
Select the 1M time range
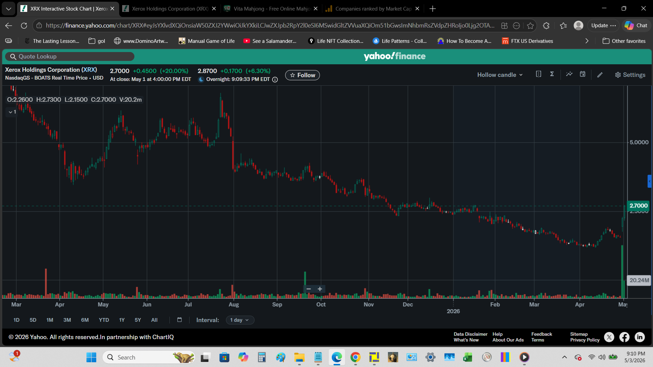pyautogui.click(x=50, y=320)
